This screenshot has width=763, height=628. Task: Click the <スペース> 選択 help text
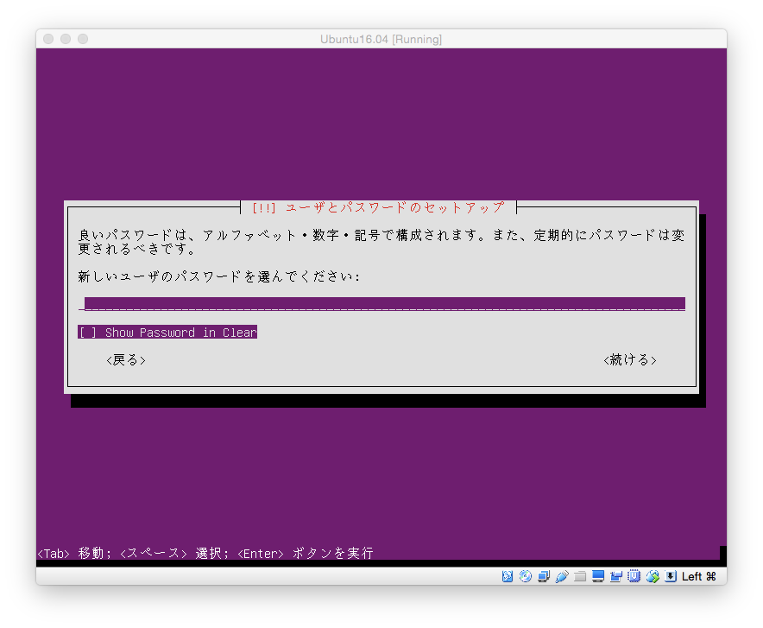click(x=174, y=553)
